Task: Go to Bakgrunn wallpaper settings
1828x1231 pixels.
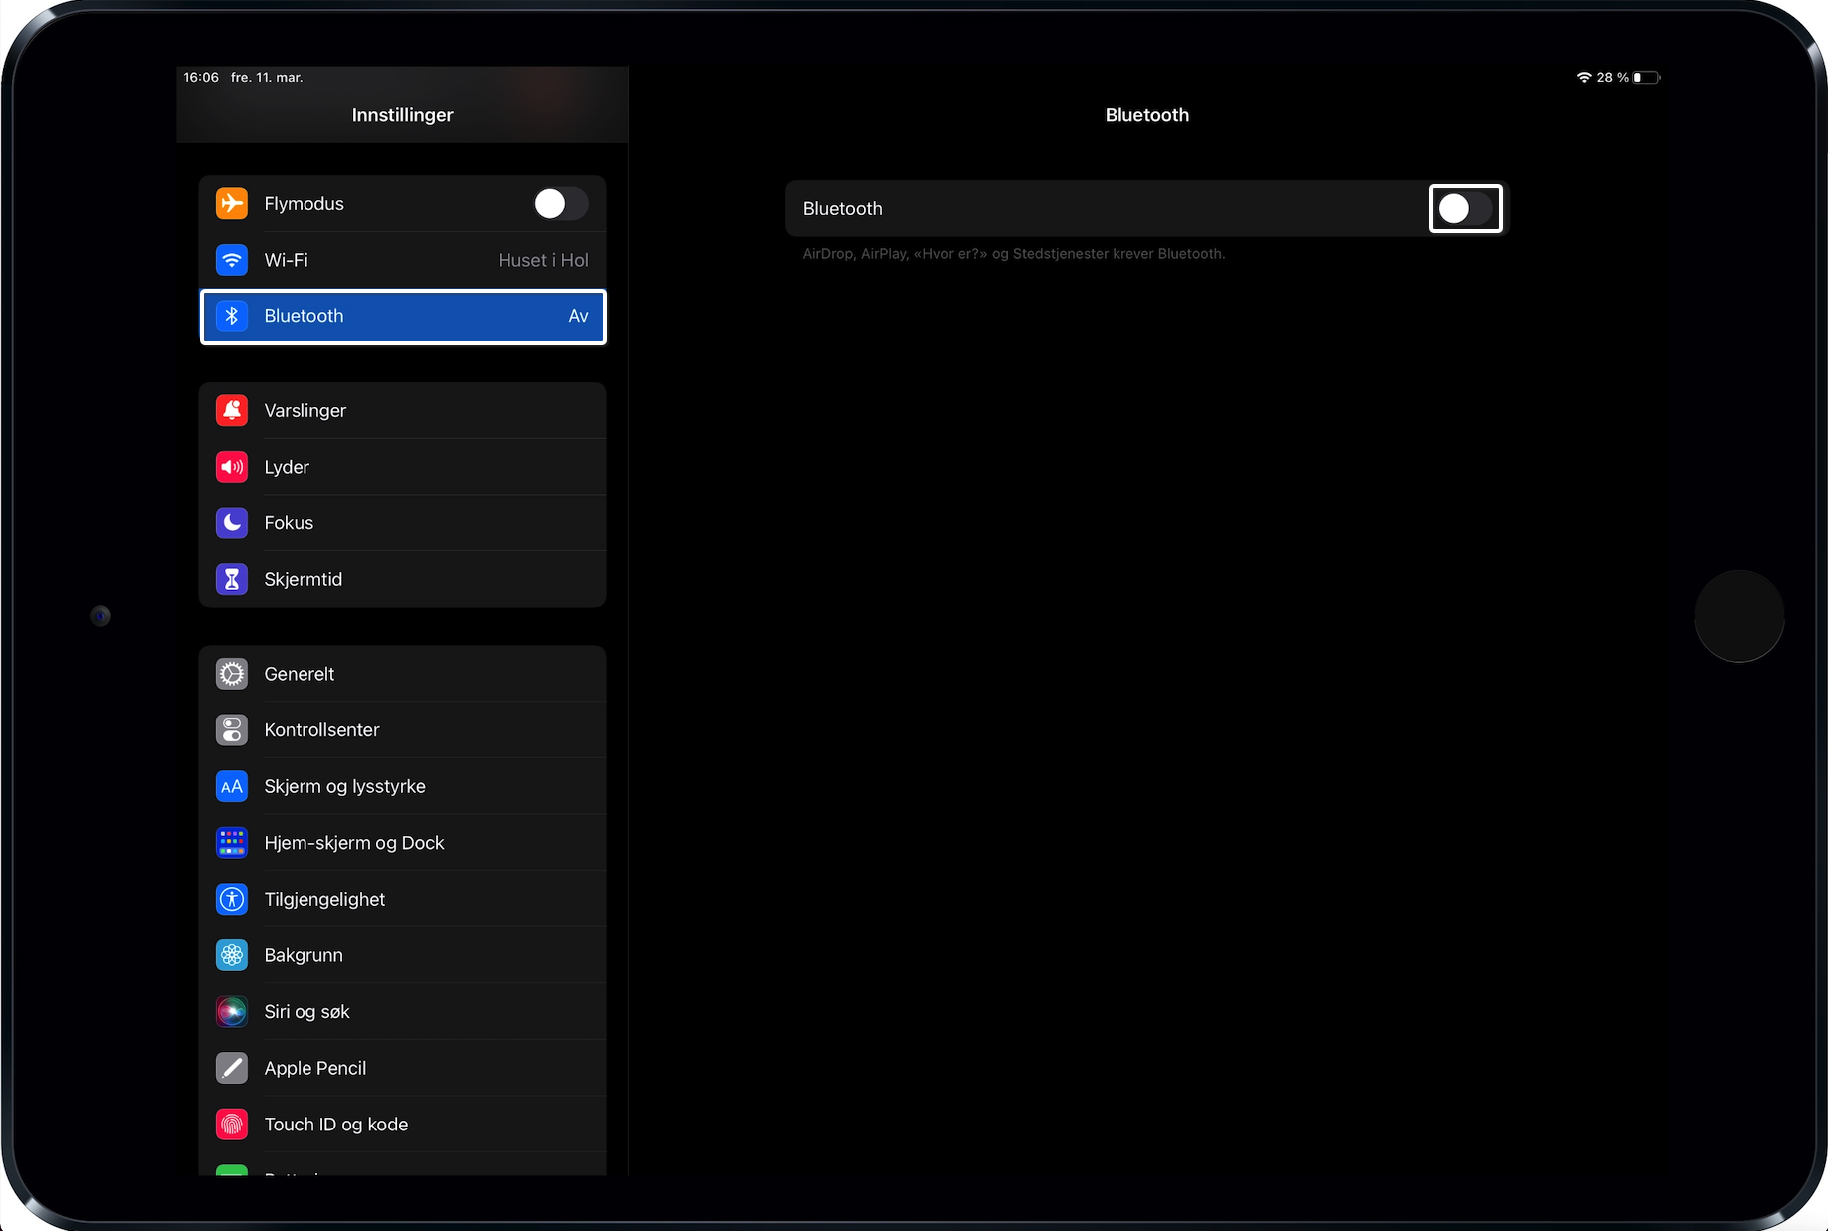Action: tap(403, 955)
